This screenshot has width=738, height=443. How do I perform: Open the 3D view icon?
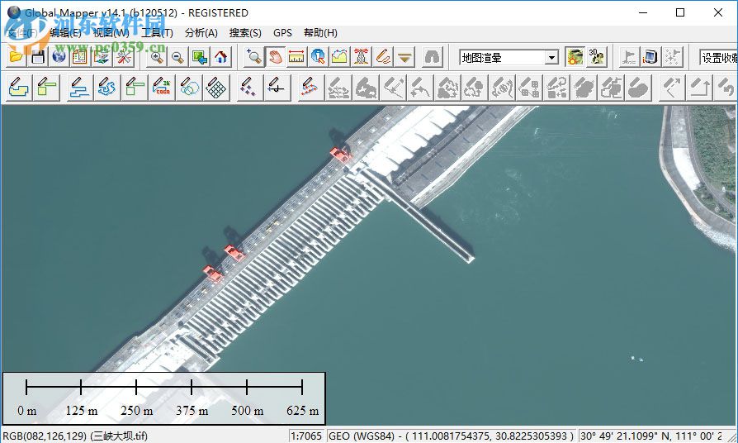click(x=597, y=58)
